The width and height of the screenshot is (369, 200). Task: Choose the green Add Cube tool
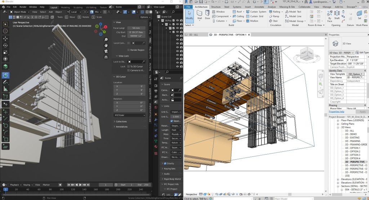coord(5,67)
